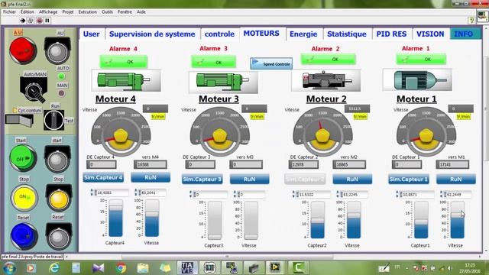Switch to Supervision de systeme tab
Viewport: 489px width, 275px height.
[152, 34]
